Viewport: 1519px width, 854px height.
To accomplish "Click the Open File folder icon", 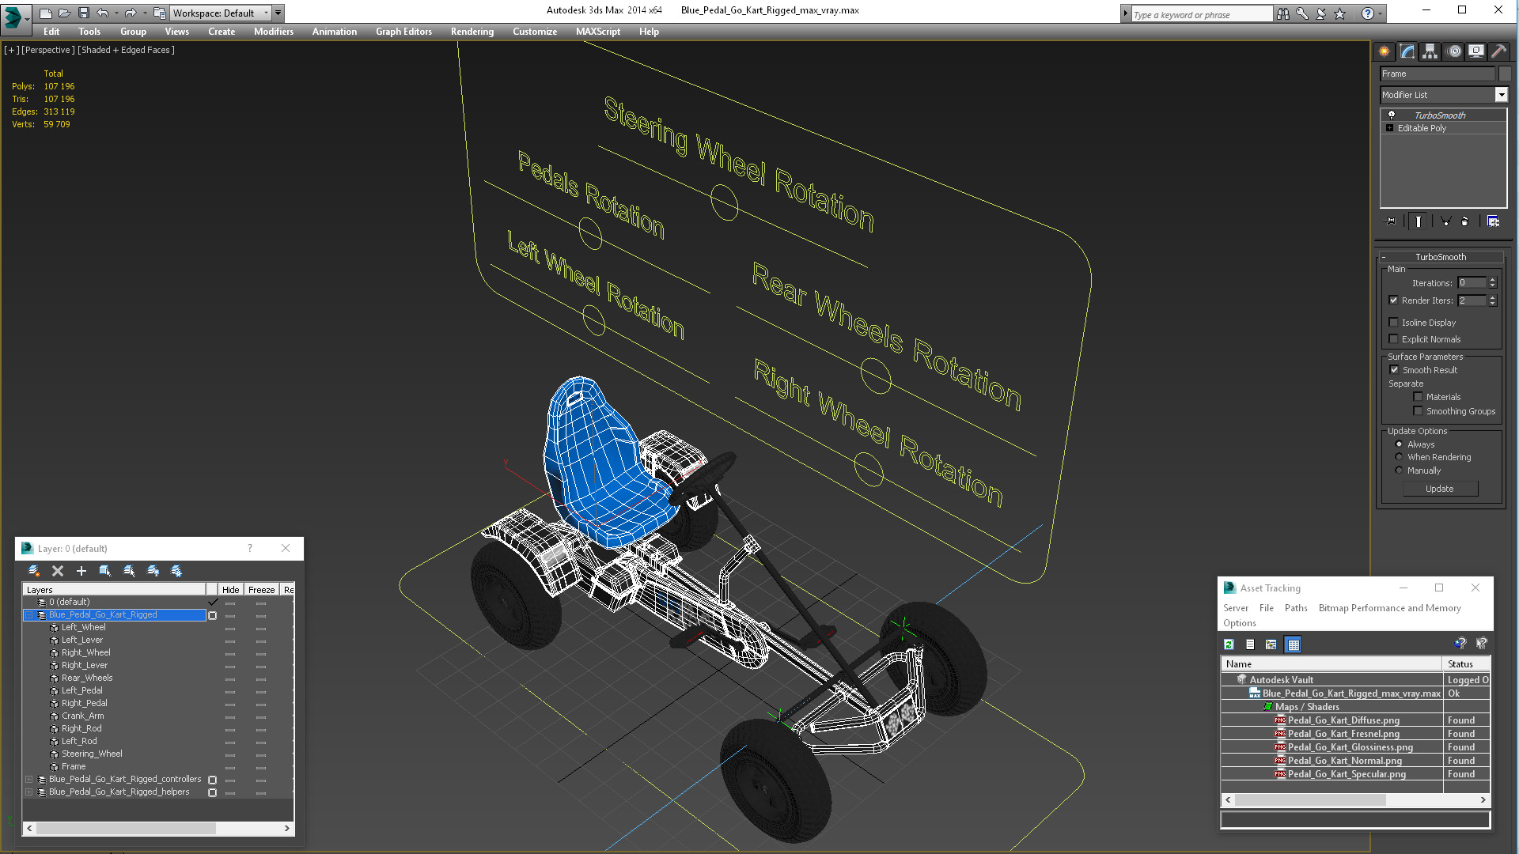I will click(x=64, y=13).
